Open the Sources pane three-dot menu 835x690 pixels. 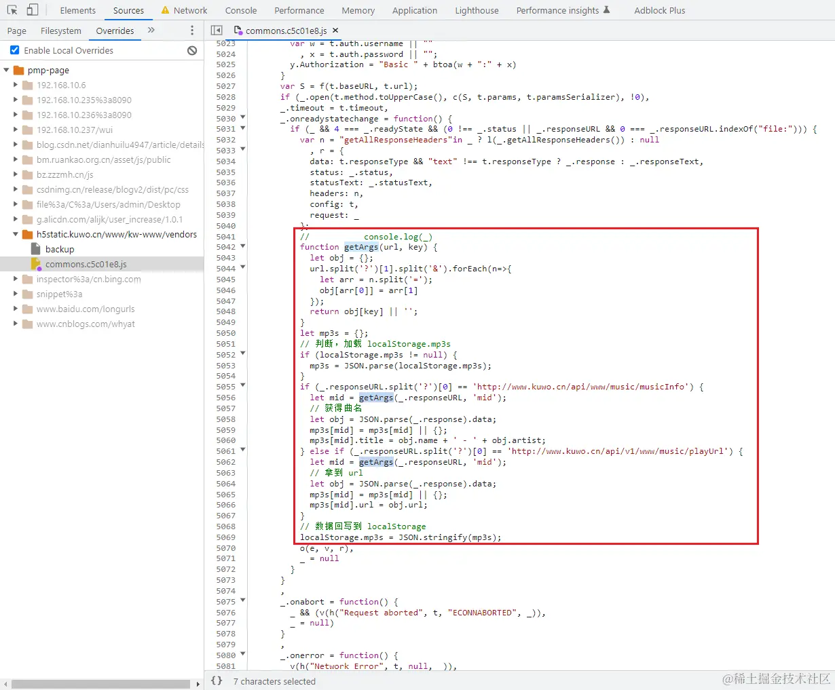(x=192, y=31)
